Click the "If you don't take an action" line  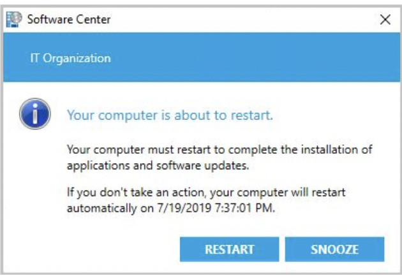pyautogui.click(x=205, y=192)
